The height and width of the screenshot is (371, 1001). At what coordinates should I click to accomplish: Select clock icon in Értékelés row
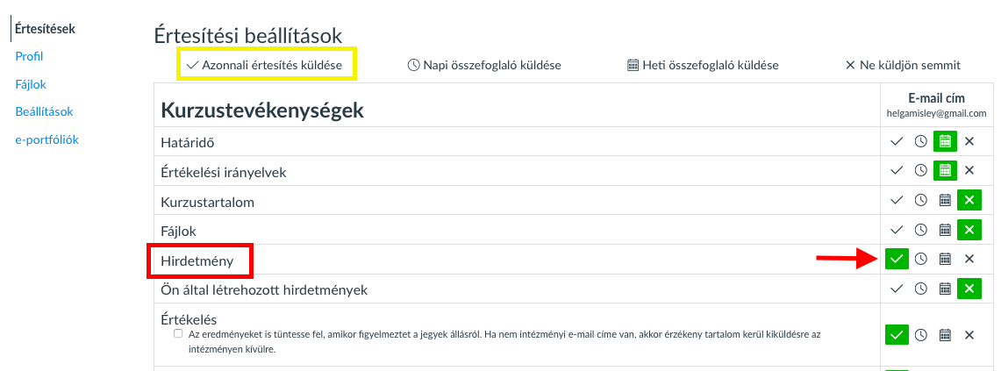[920, 335]
